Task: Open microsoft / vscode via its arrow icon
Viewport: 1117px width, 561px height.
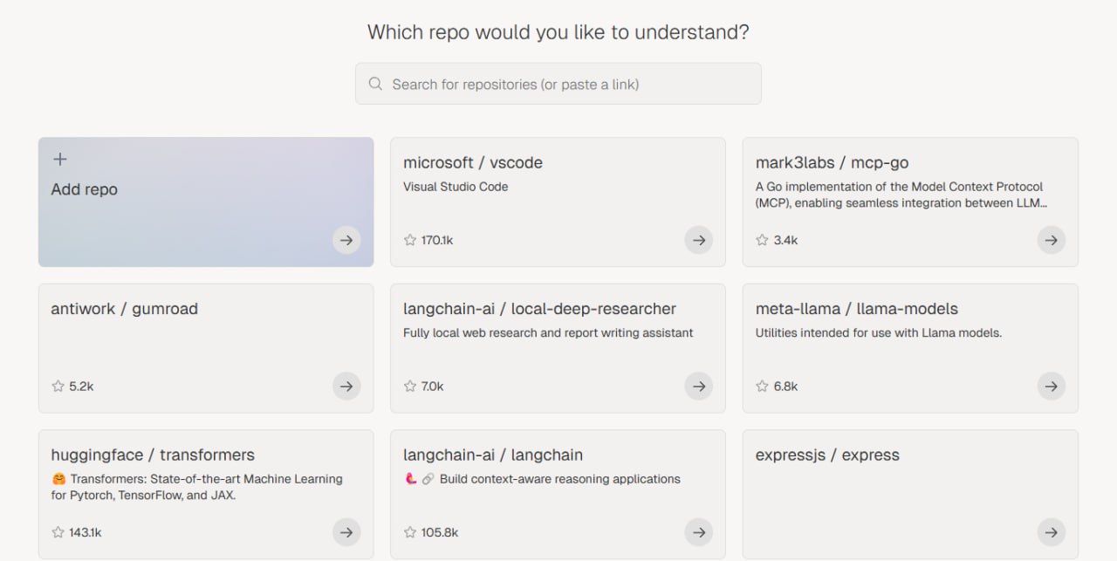Action: 698,240
